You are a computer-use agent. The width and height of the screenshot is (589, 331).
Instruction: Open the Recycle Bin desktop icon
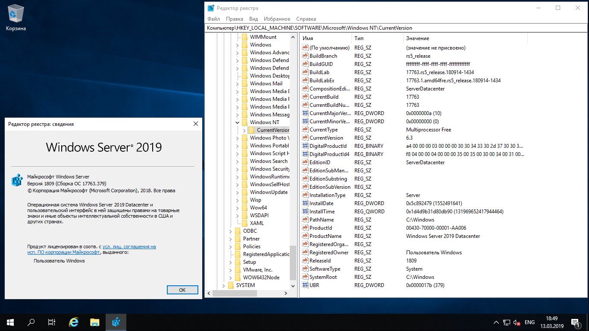pos(16,18)
